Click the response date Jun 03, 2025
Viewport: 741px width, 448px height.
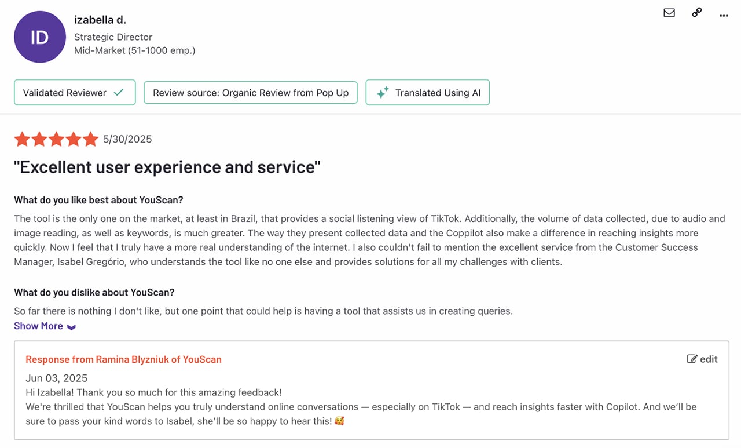coord(57,378)
